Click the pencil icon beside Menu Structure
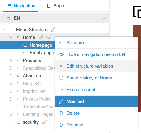 (53, 29)
